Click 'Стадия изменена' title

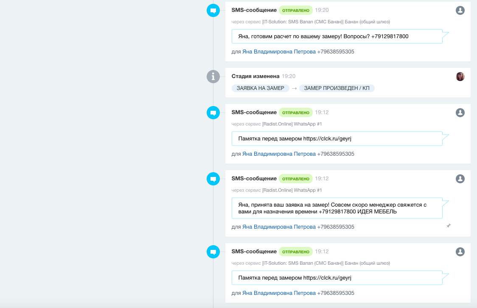(x=255, y=76)
